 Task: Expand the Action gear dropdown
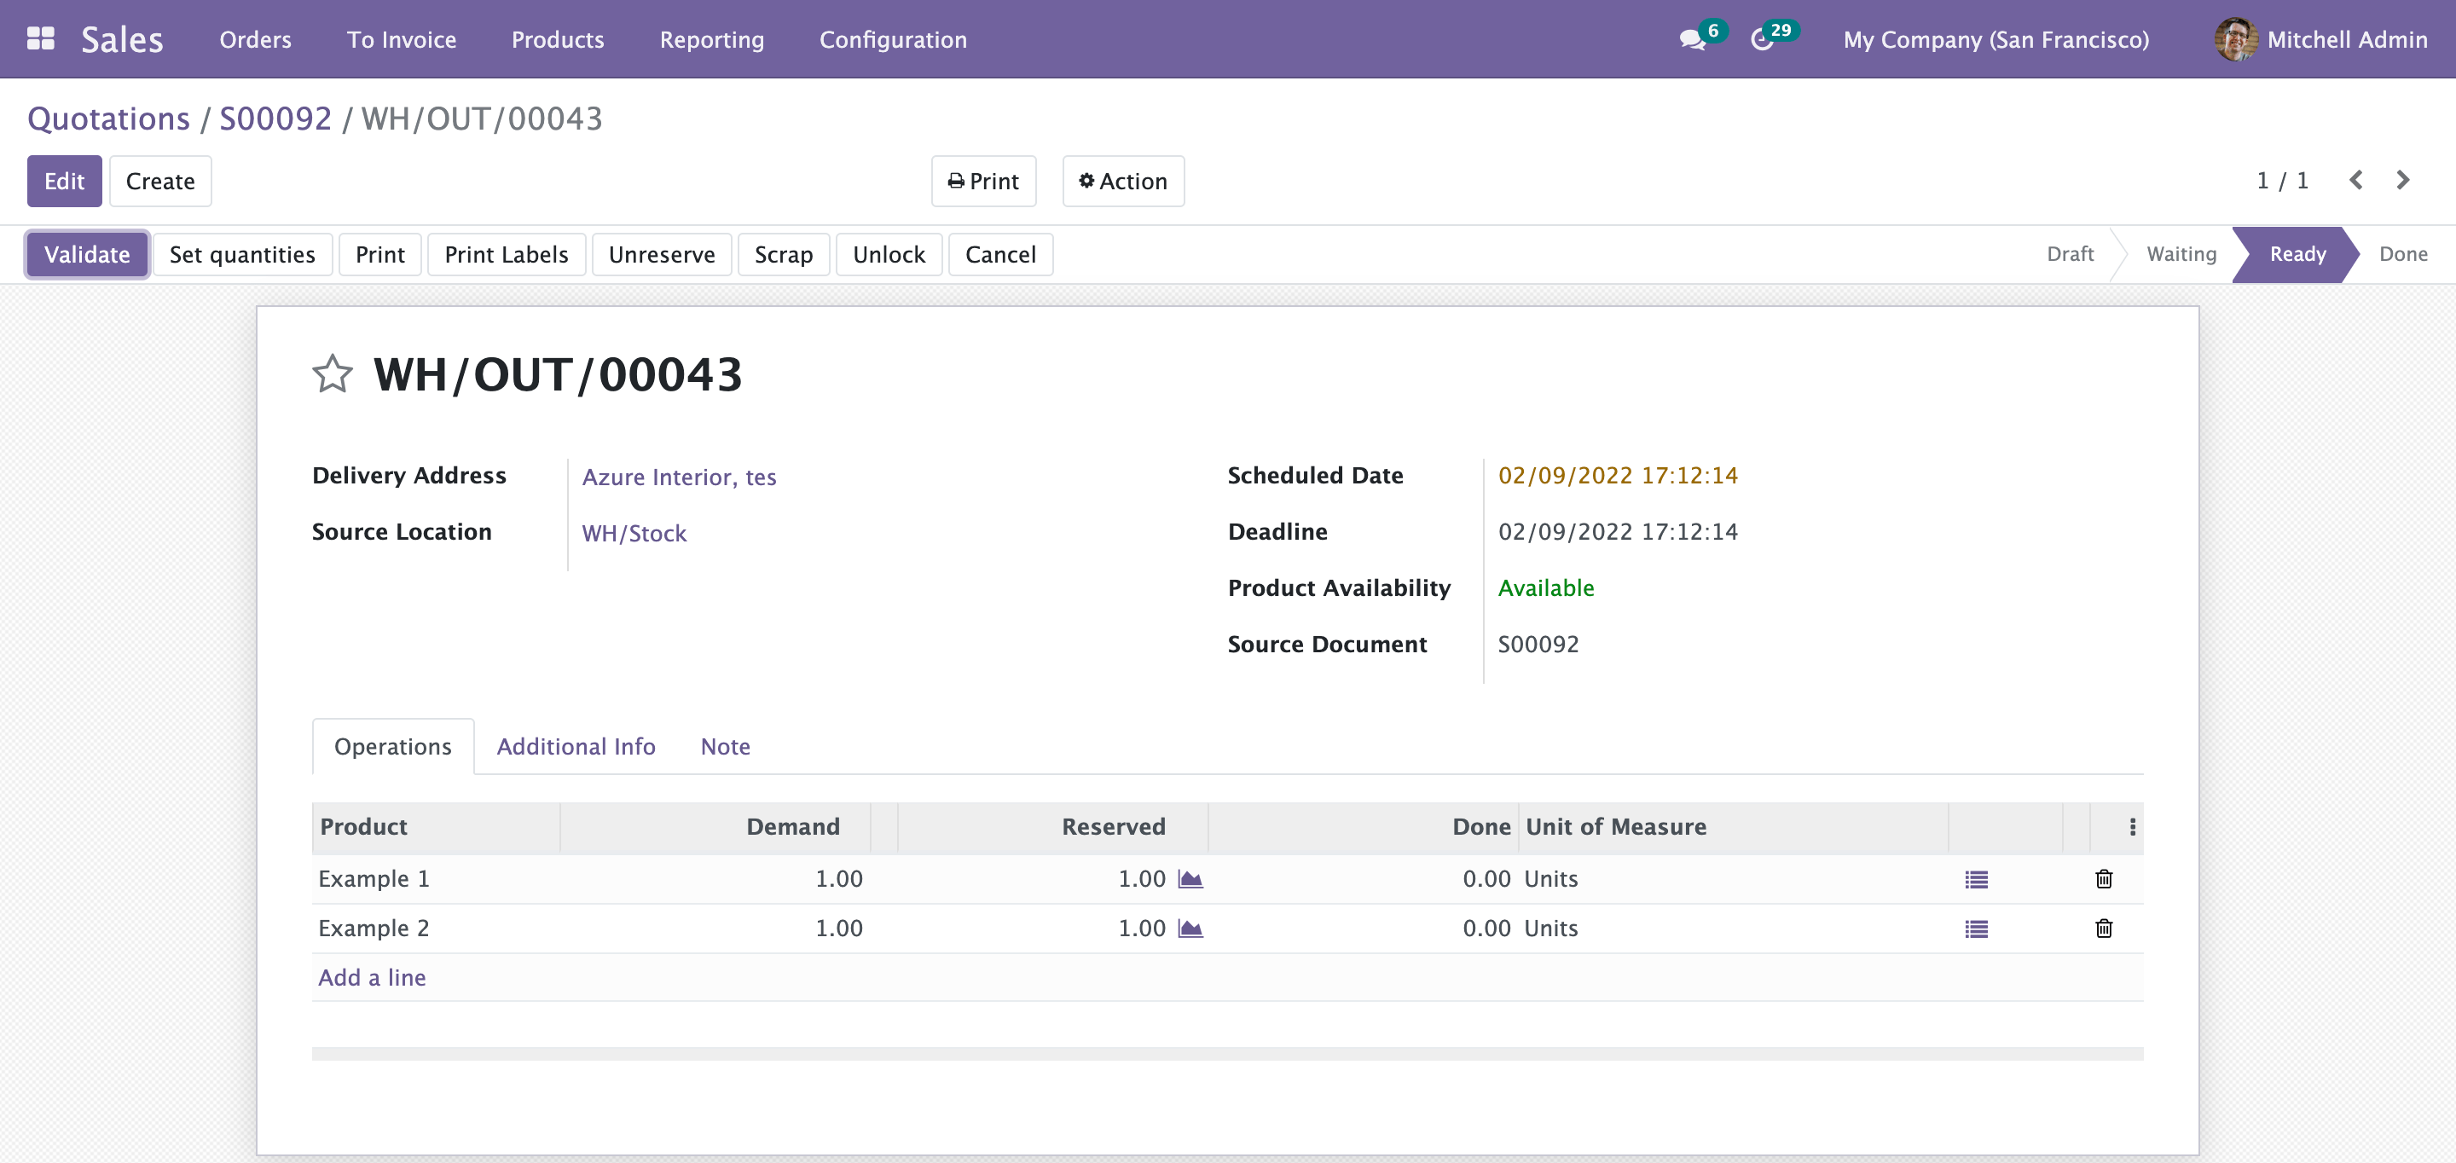point(1122,181)
